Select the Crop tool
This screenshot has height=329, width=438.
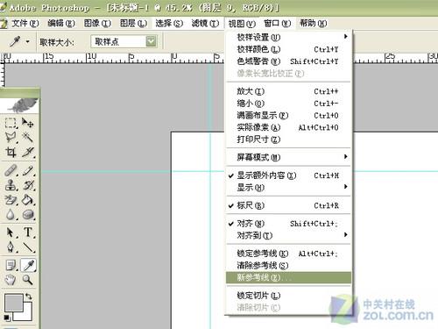pos(11,152)
